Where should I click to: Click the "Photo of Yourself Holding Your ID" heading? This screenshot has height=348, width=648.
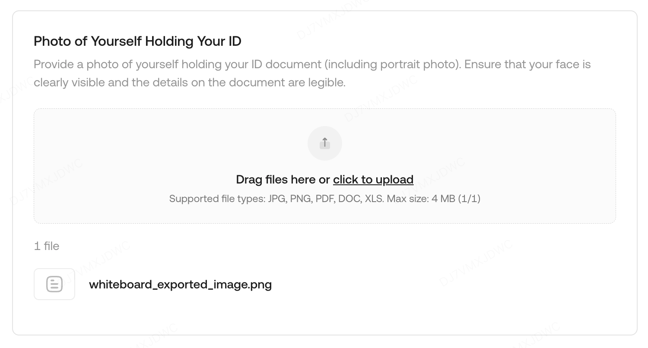tap(137, 41)
